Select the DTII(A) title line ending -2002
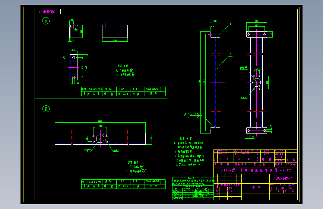 point(256,170)
